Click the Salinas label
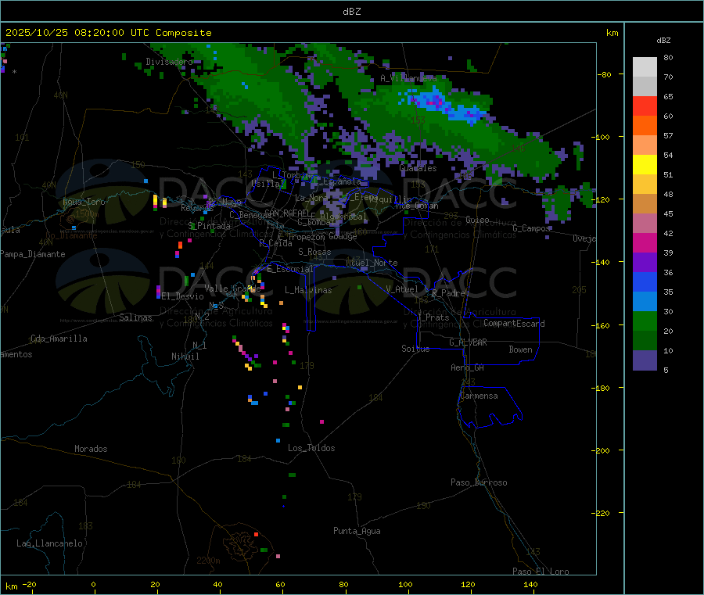 click(135, 317)
